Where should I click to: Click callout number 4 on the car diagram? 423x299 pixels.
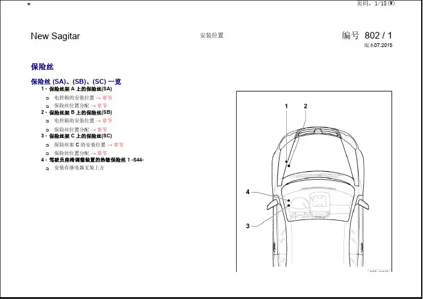(247, 192)
